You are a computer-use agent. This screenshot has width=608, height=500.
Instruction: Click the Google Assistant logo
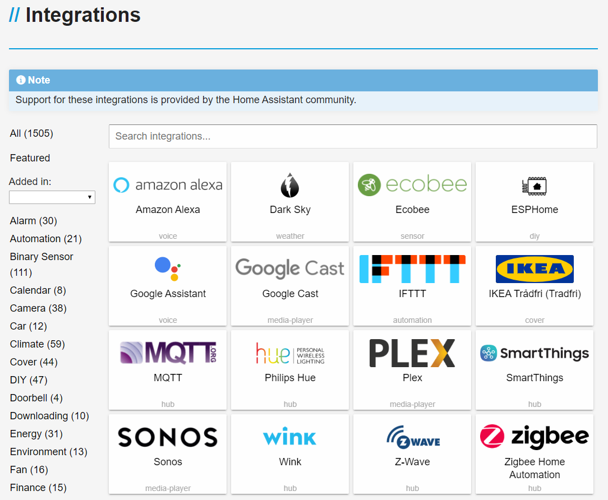coord(168,269)
